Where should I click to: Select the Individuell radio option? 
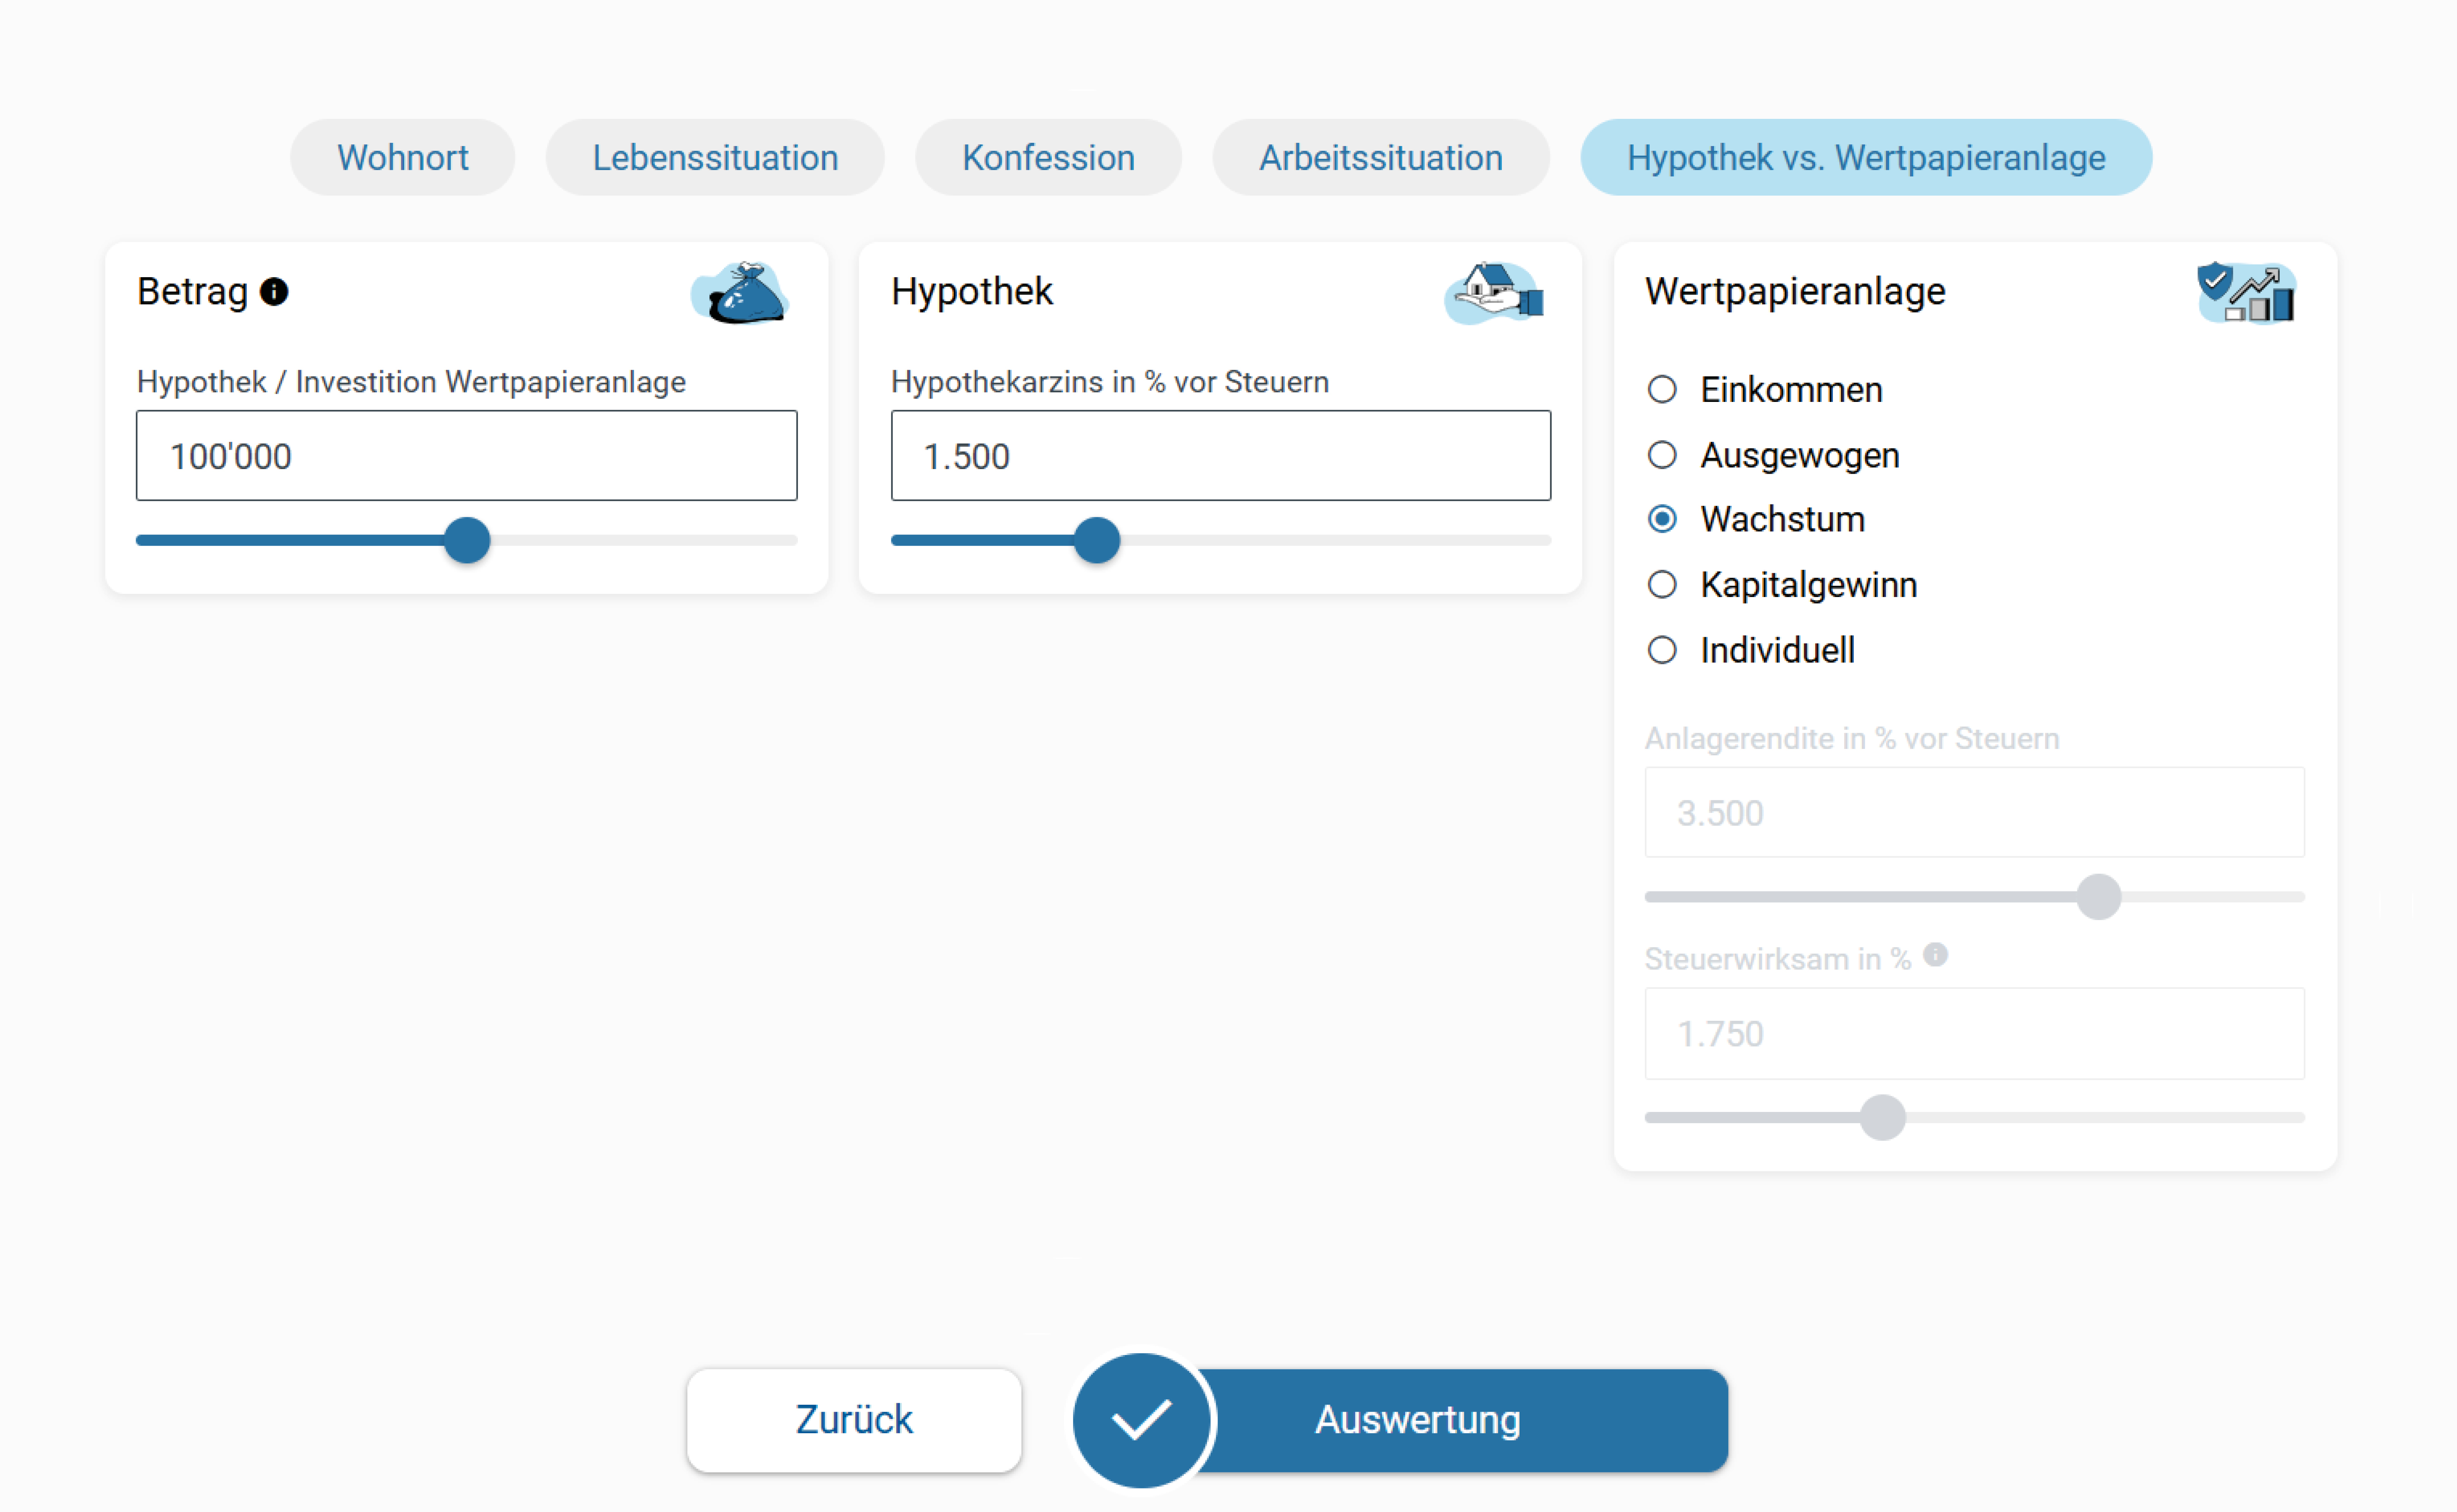1661,650
